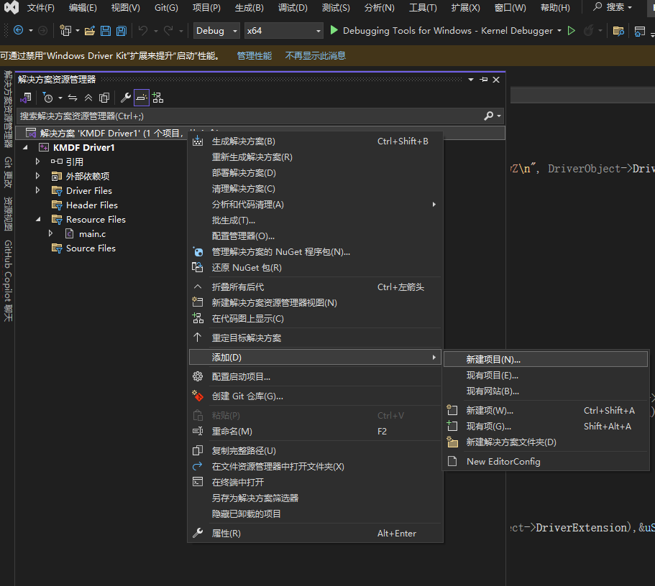Collapse the Resource Files folder

pos(38,219)
